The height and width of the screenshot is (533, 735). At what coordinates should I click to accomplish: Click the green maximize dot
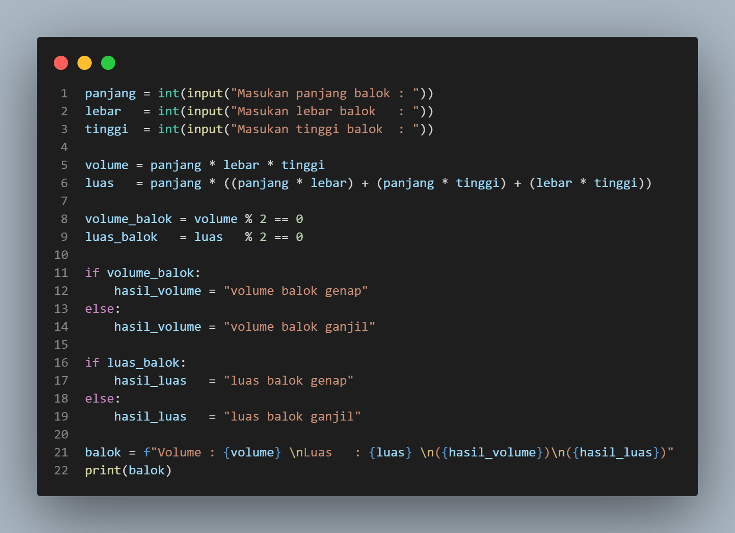108,63
